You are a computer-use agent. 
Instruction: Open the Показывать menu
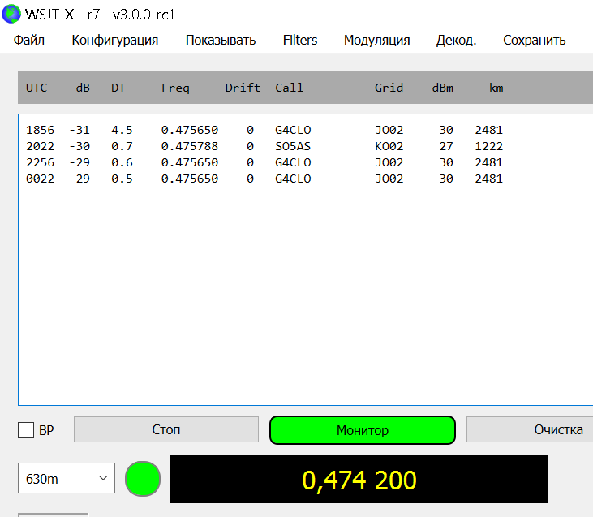[221, 40]
